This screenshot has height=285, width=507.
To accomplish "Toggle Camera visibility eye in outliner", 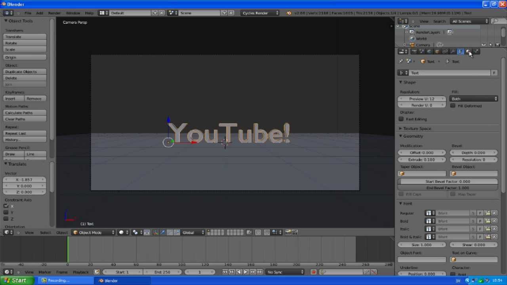I will click(484, 45).
